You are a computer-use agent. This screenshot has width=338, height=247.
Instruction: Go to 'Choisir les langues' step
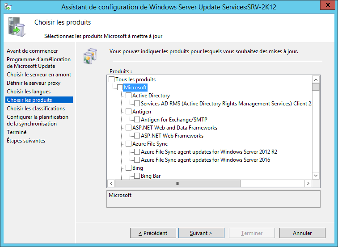[29, 92]
